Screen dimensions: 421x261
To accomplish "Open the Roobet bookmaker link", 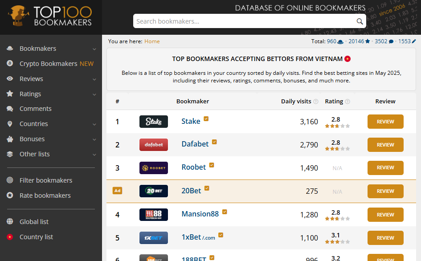I will coord(194,167).
